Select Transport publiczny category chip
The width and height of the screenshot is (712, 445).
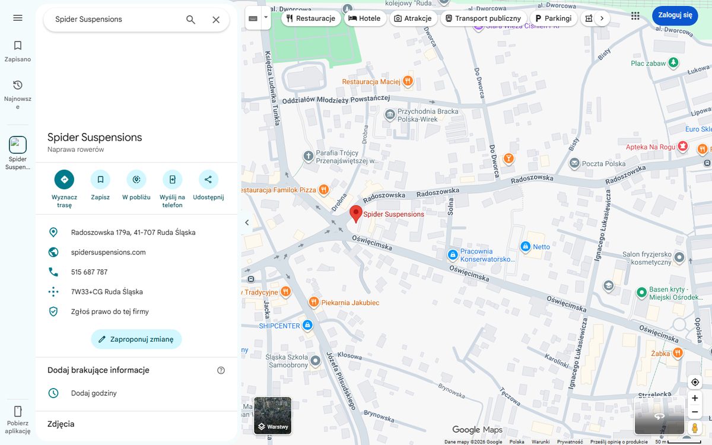click(x=484, y=18)
